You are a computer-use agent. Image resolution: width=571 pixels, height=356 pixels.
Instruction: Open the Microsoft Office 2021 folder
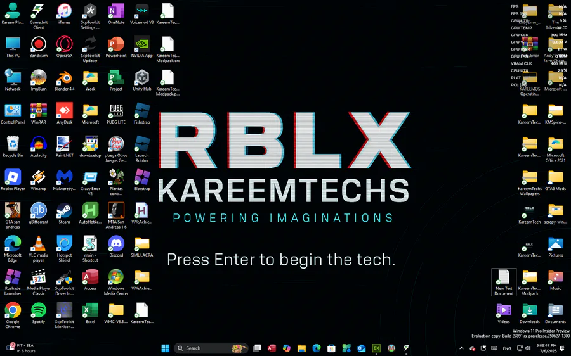pyautogui.click(x=555, y=149)
